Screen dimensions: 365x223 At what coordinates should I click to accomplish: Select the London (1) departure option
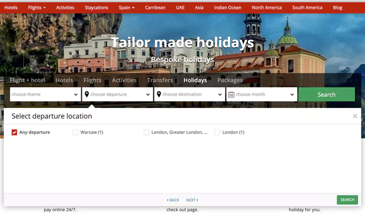click(218, 132)
